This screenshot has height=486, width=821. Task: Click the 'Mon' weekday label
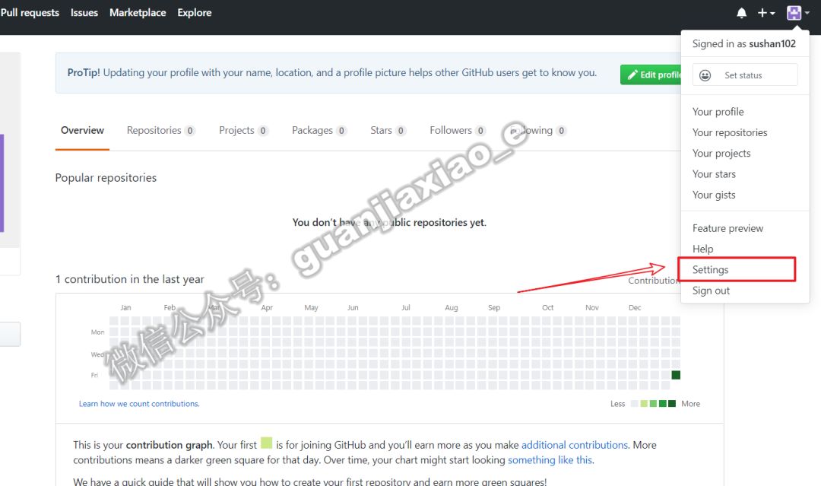97,332
